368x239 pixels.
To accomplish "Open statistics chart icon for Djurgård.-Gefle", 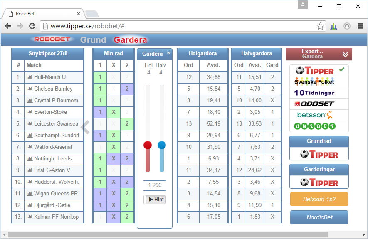I will 30,205.
